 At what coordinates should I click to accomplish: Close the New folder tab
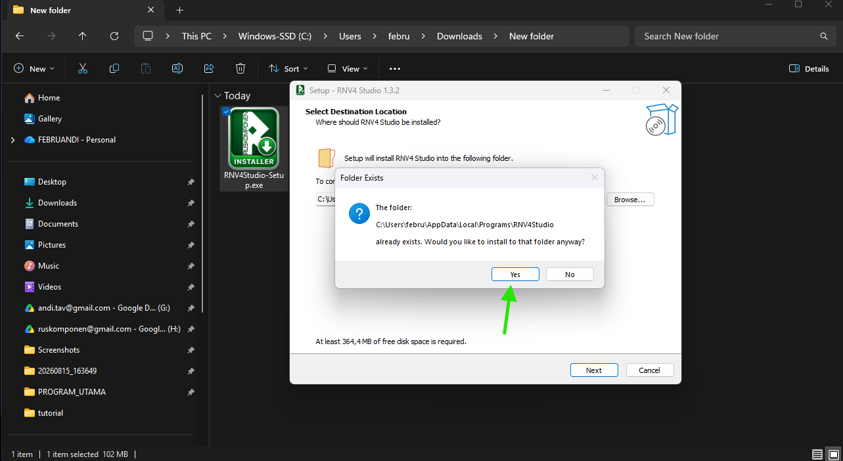[151, 11]
